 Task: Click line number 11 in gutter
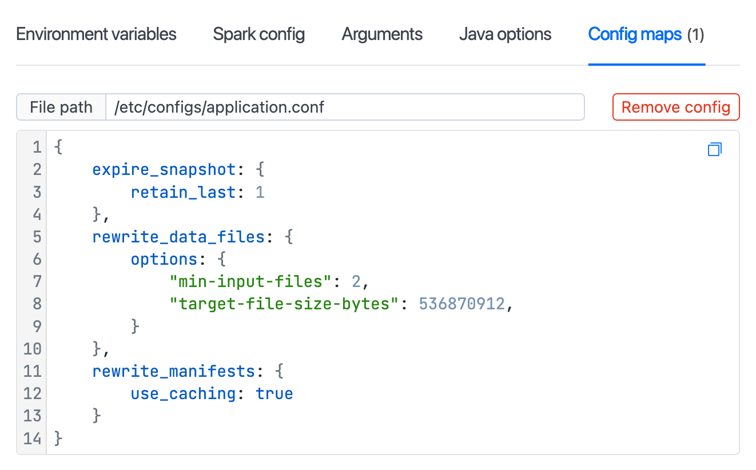(x=32, y=371)
